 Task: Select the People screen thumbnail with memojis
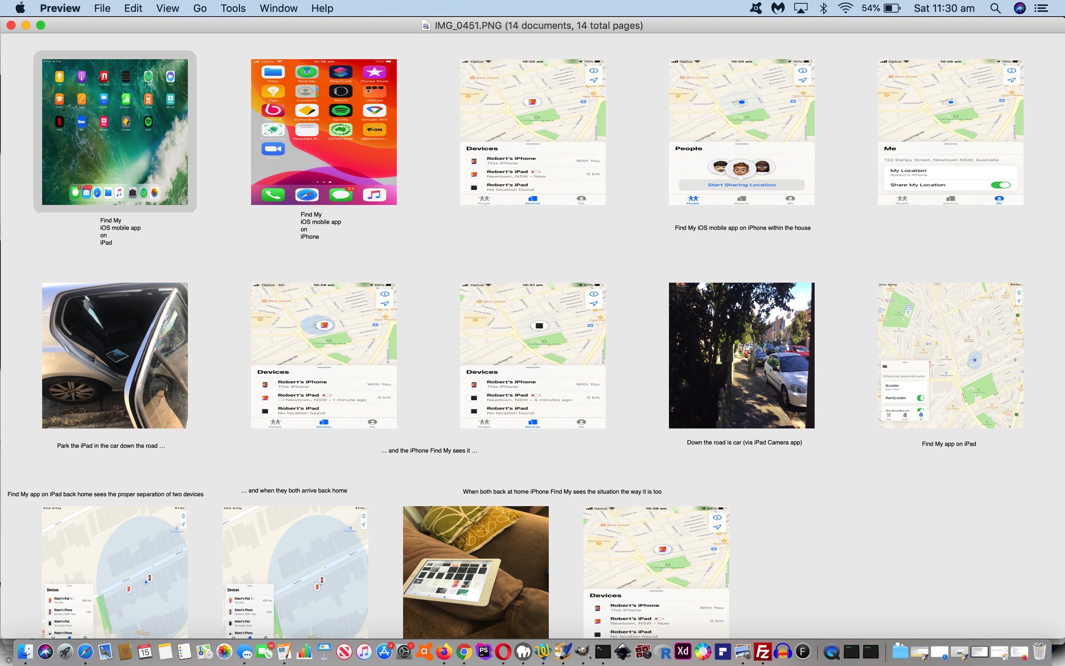click(x=741, y=132)
